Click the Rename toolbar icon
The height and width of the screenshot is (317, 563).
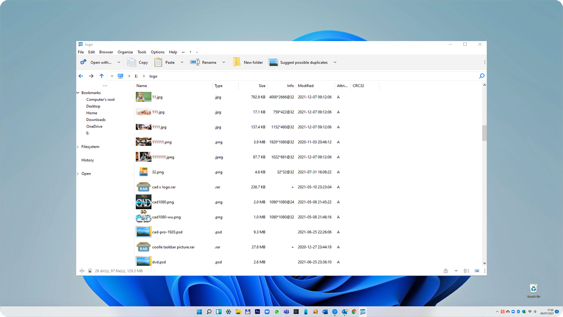tap(195, 62)
